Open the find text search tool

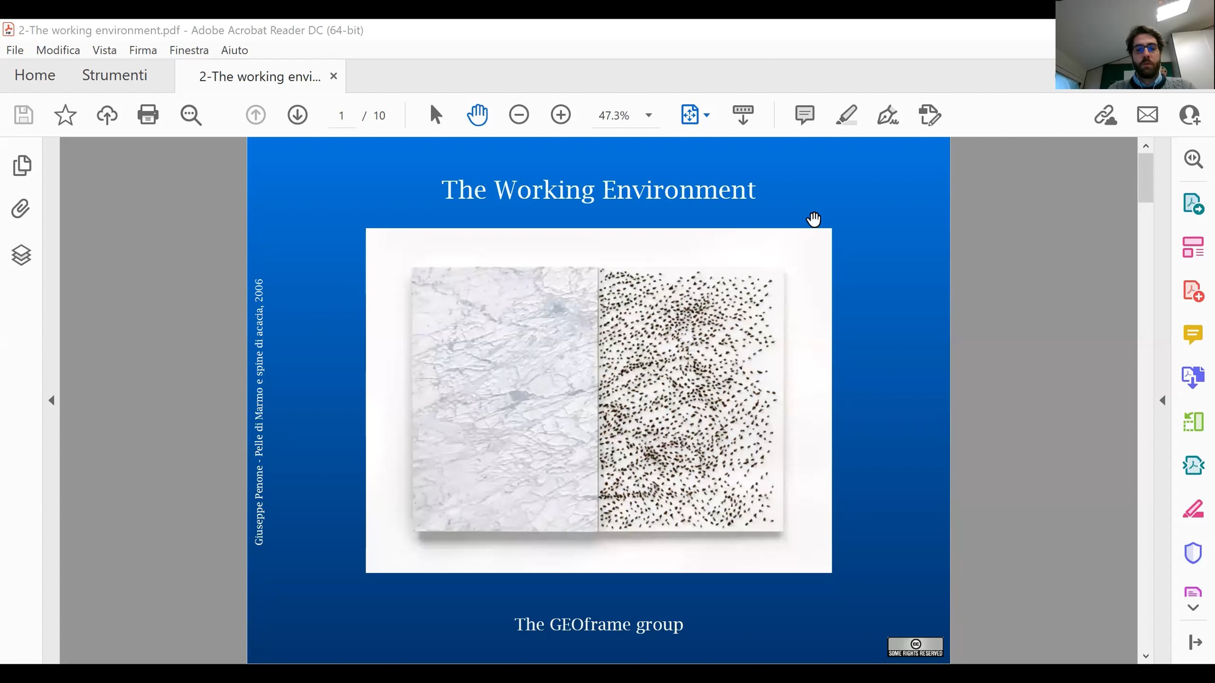click(191, 115)
